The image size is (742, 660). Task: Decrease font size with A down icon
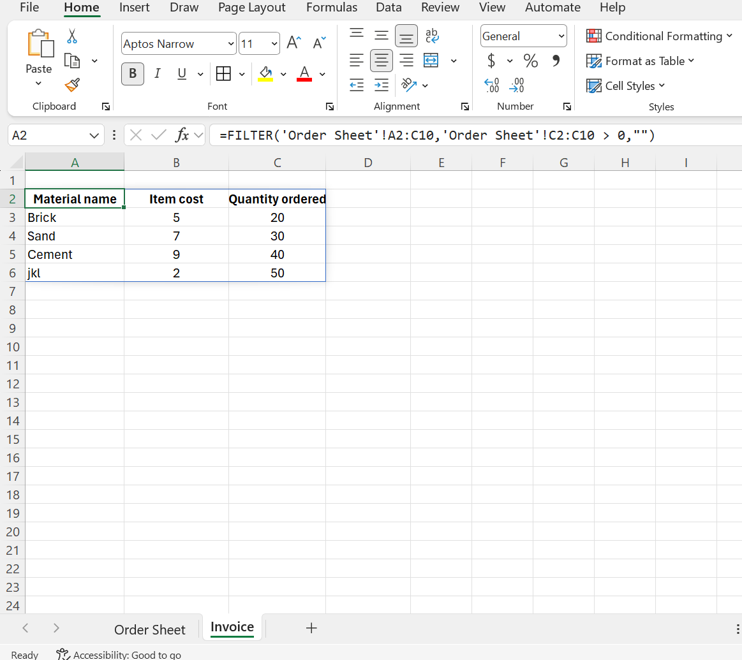[320, 43]
